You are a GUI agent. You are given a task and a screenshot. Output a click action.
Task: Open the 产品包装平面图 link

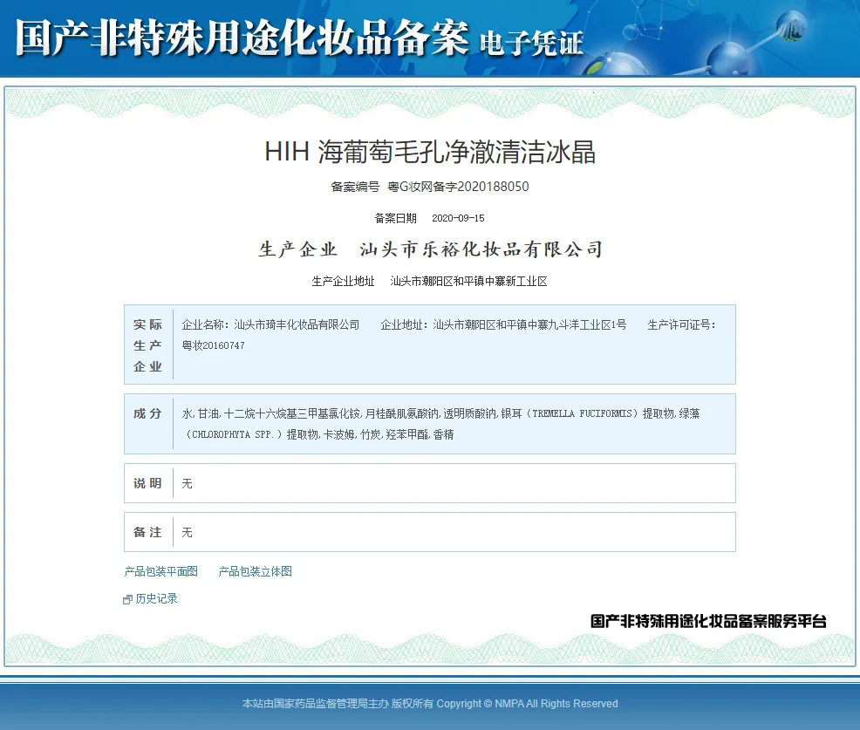161,571
